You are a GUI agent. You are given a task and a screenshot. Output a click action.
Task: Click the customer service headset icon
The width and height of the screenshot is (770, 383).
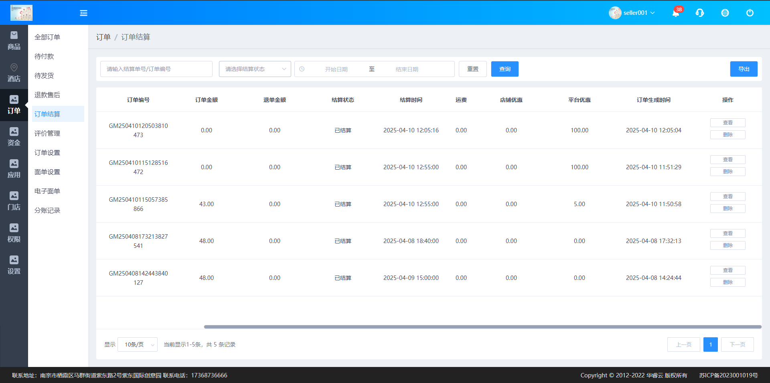click(700, 13)
